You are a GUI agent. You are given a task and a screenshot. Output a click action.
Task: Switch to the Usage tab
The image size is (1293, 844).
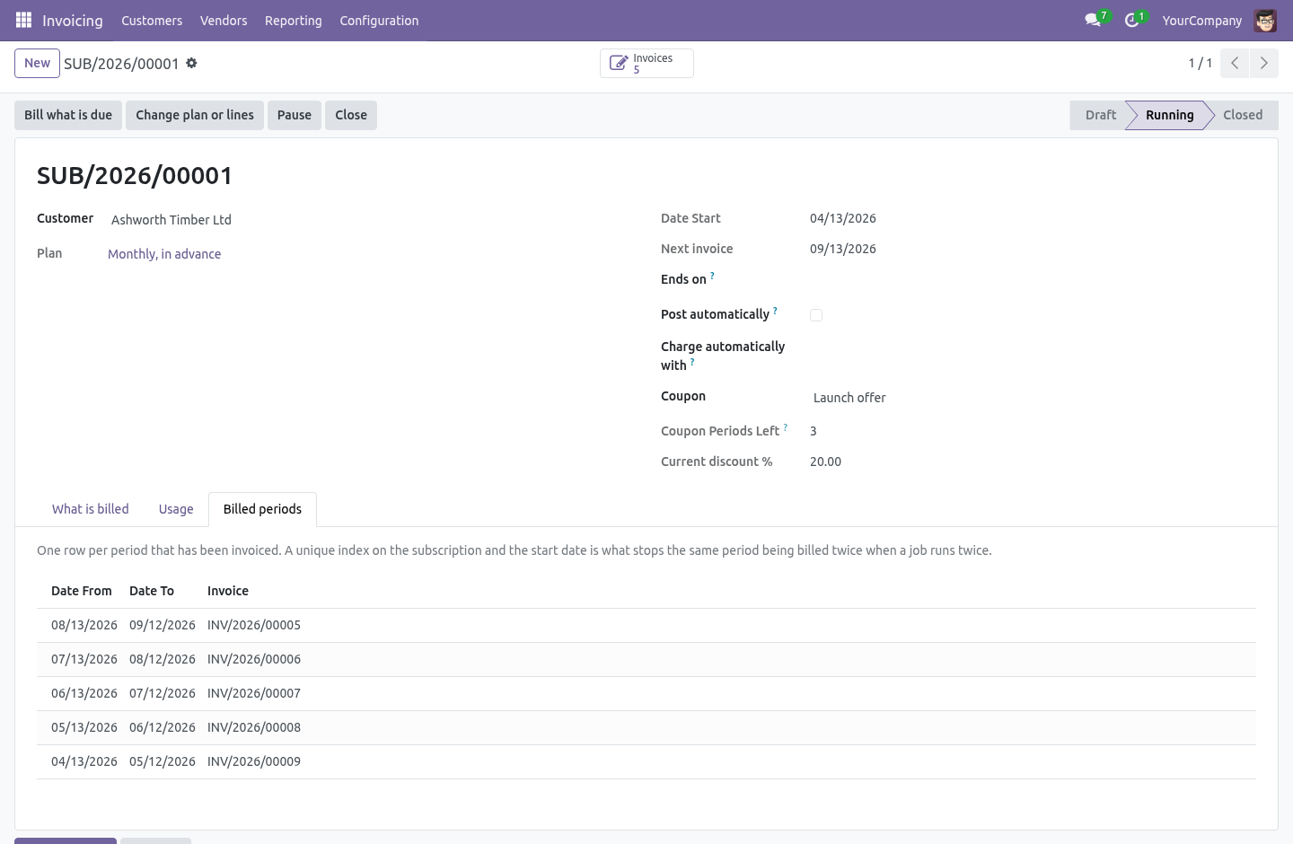(176, 509)
